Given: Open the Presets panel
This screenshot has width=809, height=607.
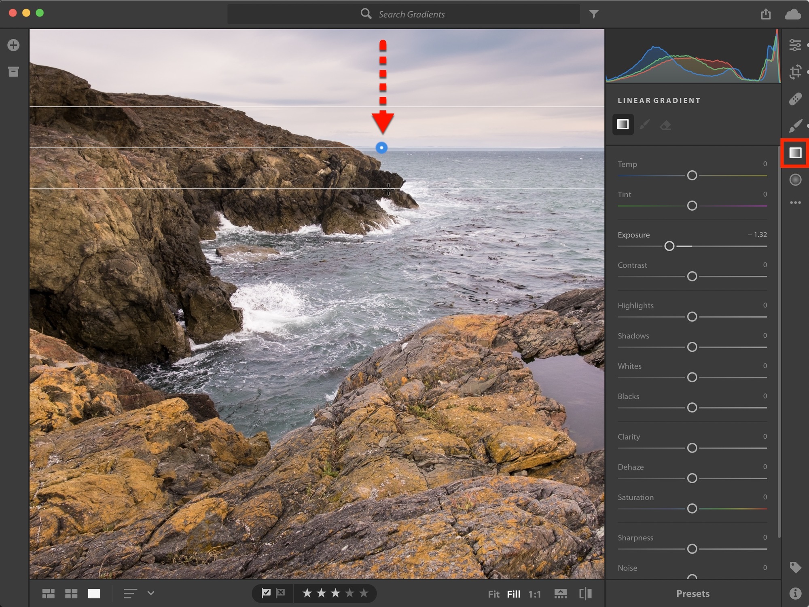Looking at the screenshot, I should pos(693,594).
